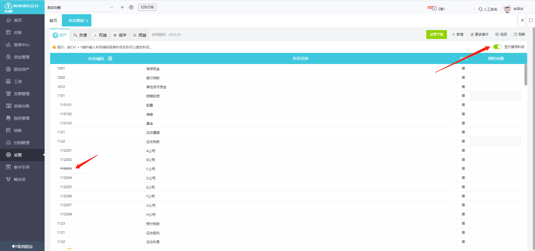Click the green 试算平衡 button
This screenshot has height=251, width=535.
(436, 35)
